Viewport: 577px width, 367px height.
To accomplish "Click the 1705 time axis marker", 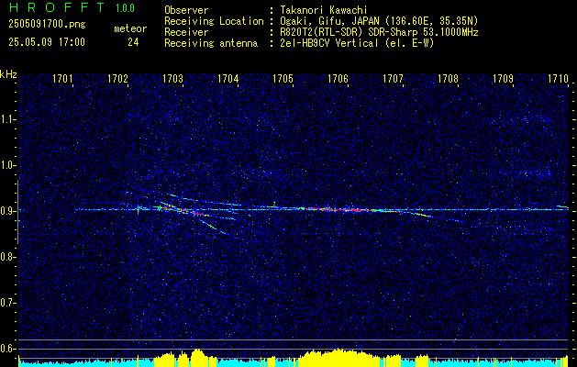I will tap(283, 79).
